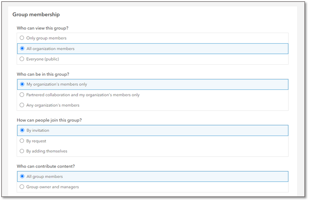
Task: Select the By adding themselves radio button
Action: point(22,151)
